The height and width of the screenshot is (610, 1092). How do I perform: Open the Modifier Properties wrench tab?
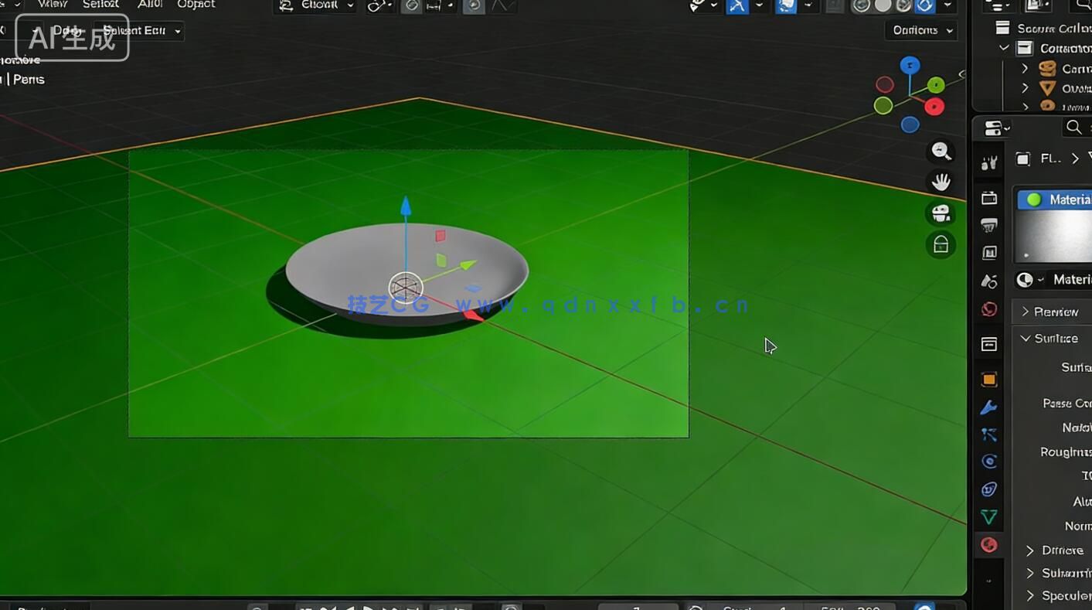(x=989, y=407)
